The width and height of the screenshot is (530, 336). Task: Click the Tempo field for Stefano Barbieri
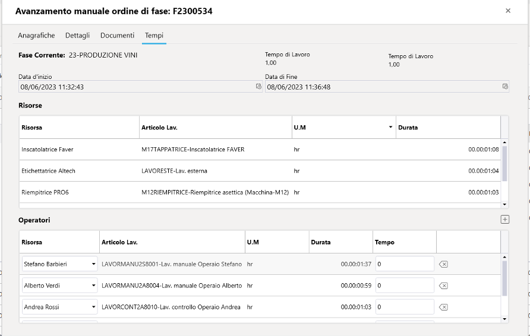tap(405, 264)
